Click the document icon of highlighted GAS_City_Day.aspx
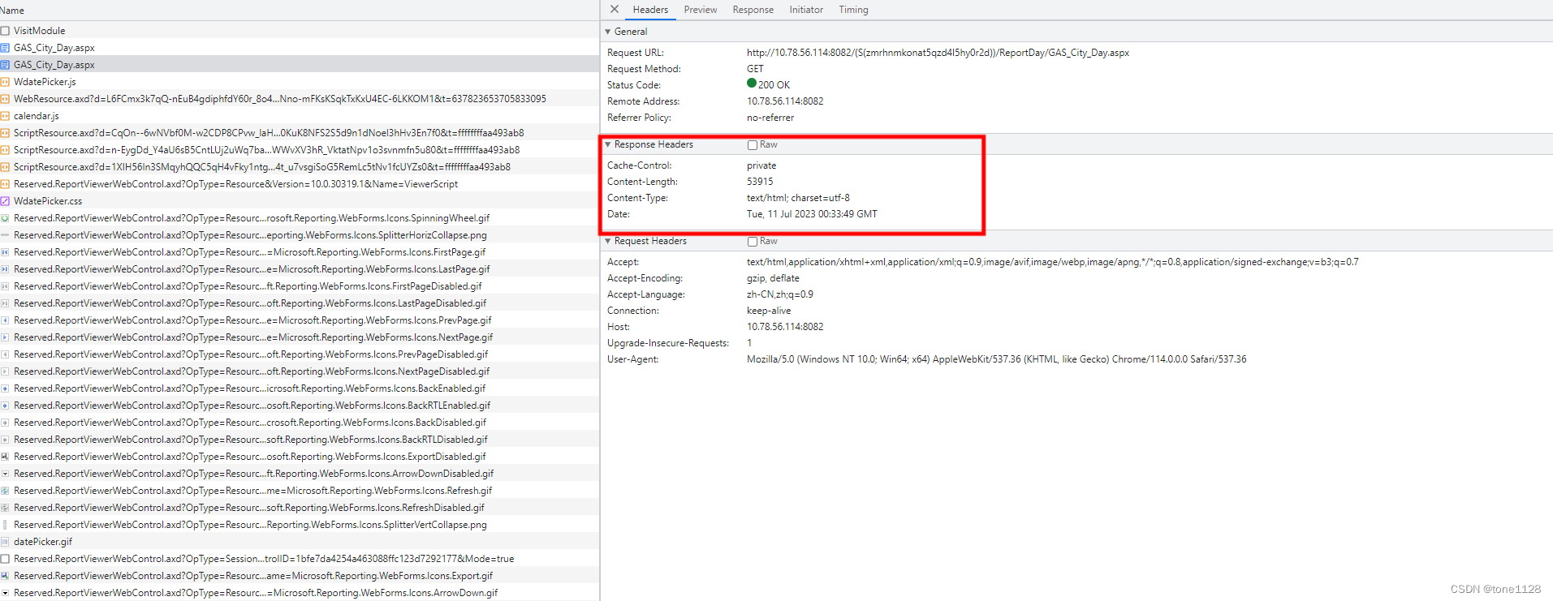Screen dimensions: 1553x601 click(5, 65)
